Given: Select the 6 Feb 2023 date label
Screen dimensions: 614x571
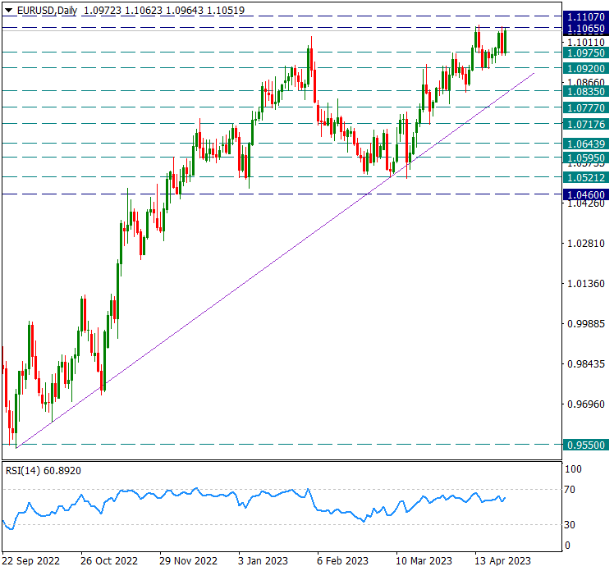Looking at the screenshot, I should (342, 561).
